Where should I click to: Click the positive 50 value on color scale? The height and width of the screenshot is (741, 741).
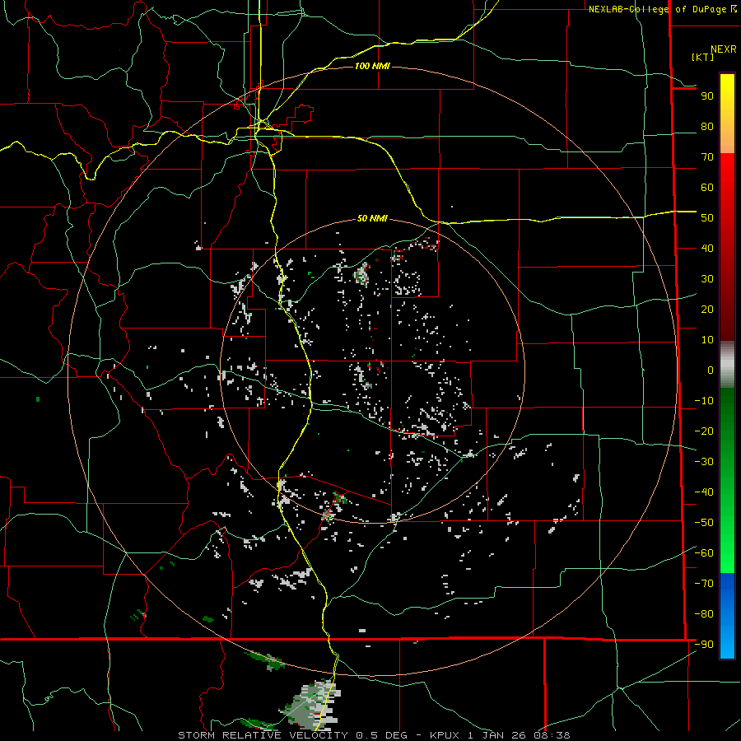707,218
